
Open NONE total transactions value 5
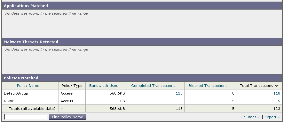coord(279,101)
